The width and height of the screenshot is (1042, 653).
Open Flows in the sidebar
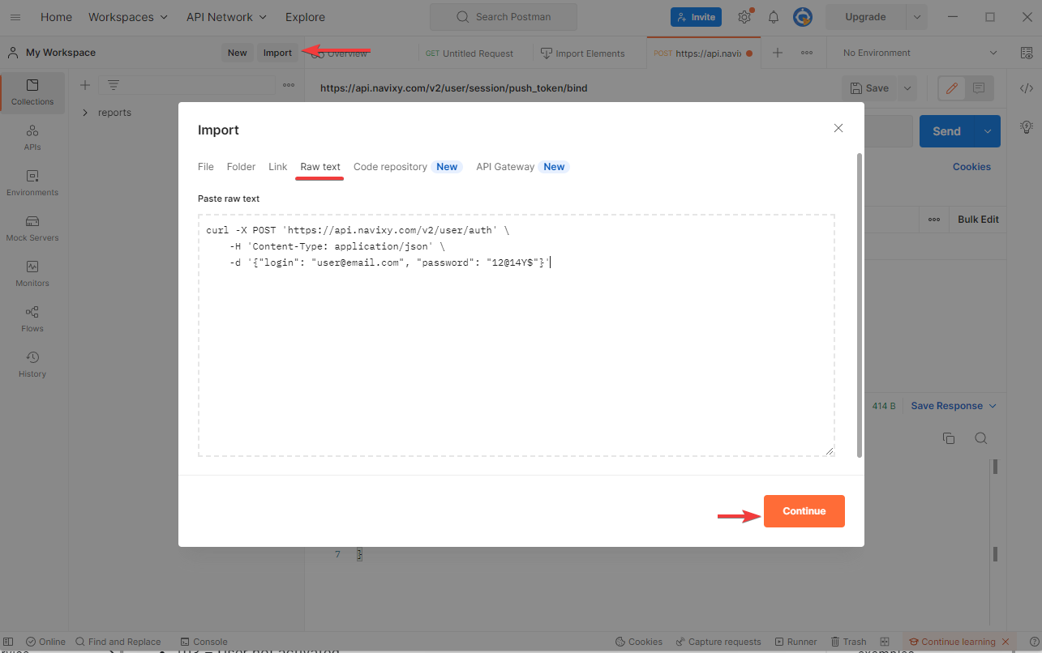point(32,319)
